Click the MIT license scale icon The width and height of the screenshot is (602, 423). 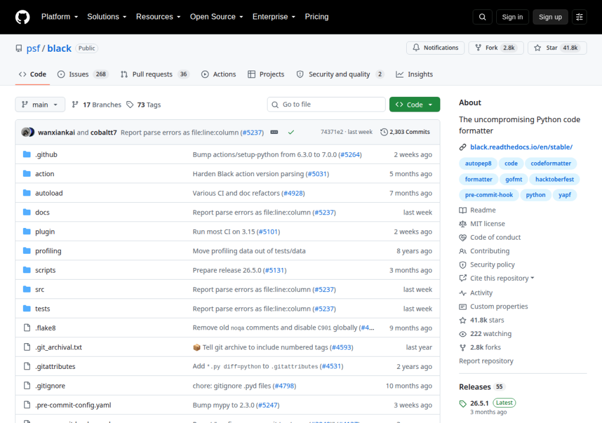(x=463, y=224)
